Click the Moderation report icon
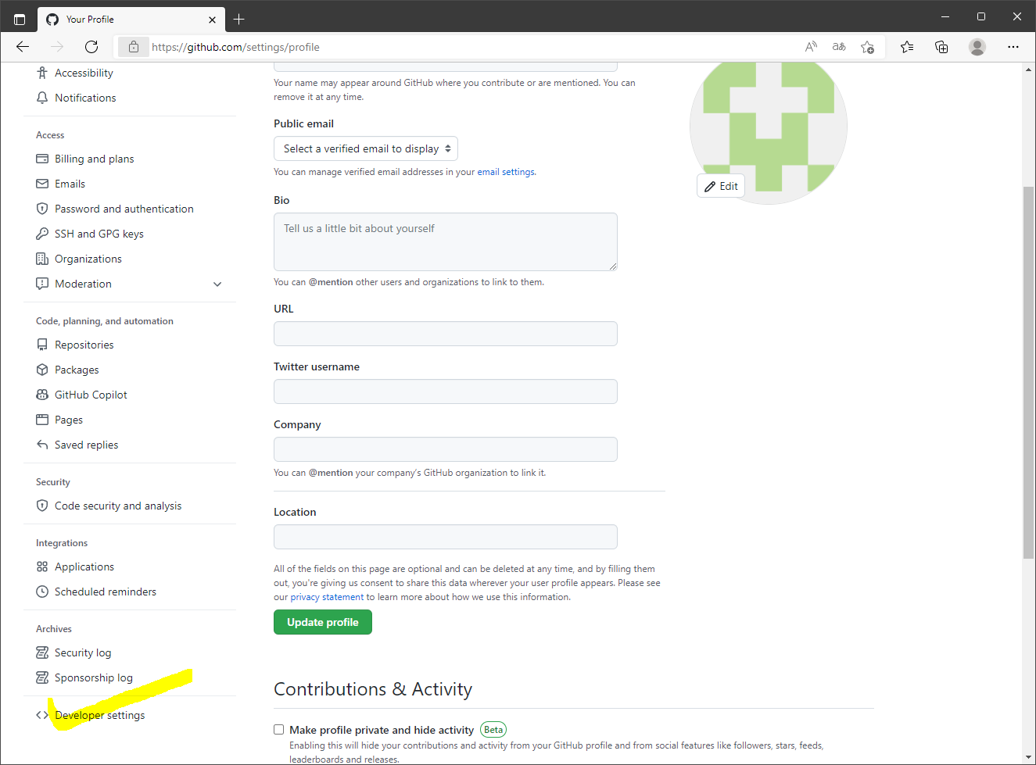The height and width of the screenshot is (765, 1036). pos(42,284)
